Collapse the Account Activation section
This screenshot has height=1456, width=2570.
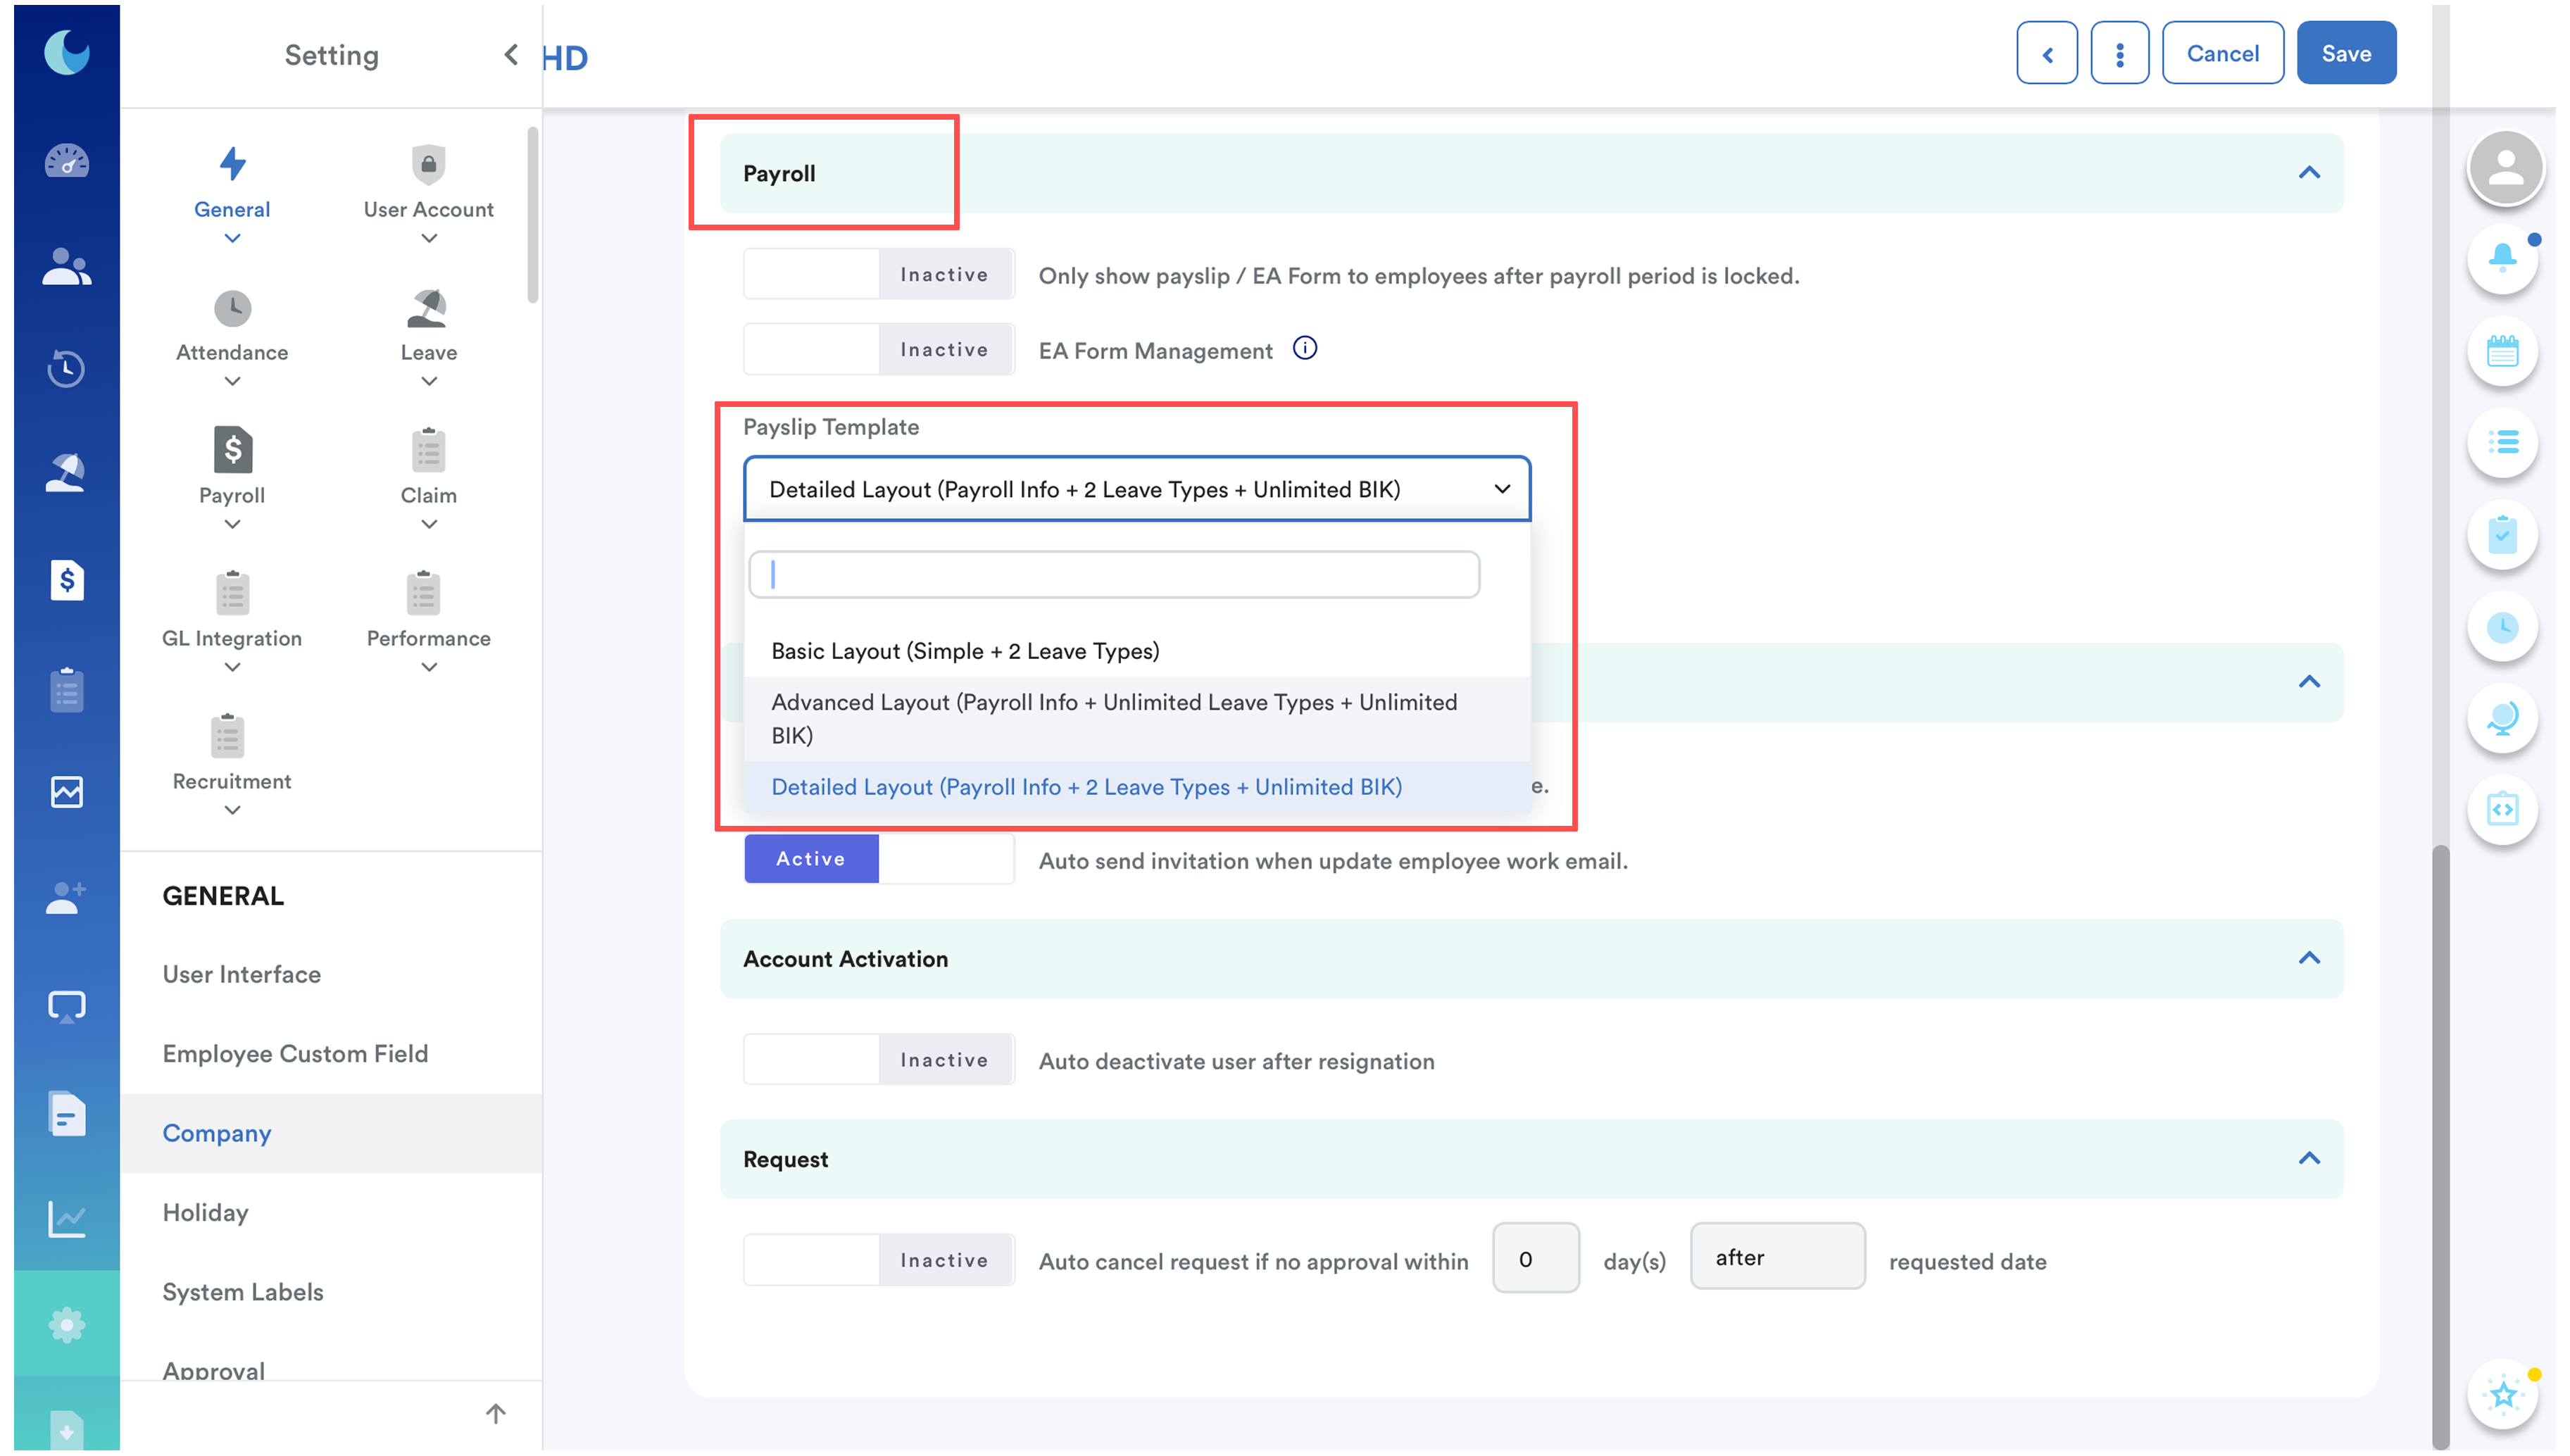point(2308,958)
